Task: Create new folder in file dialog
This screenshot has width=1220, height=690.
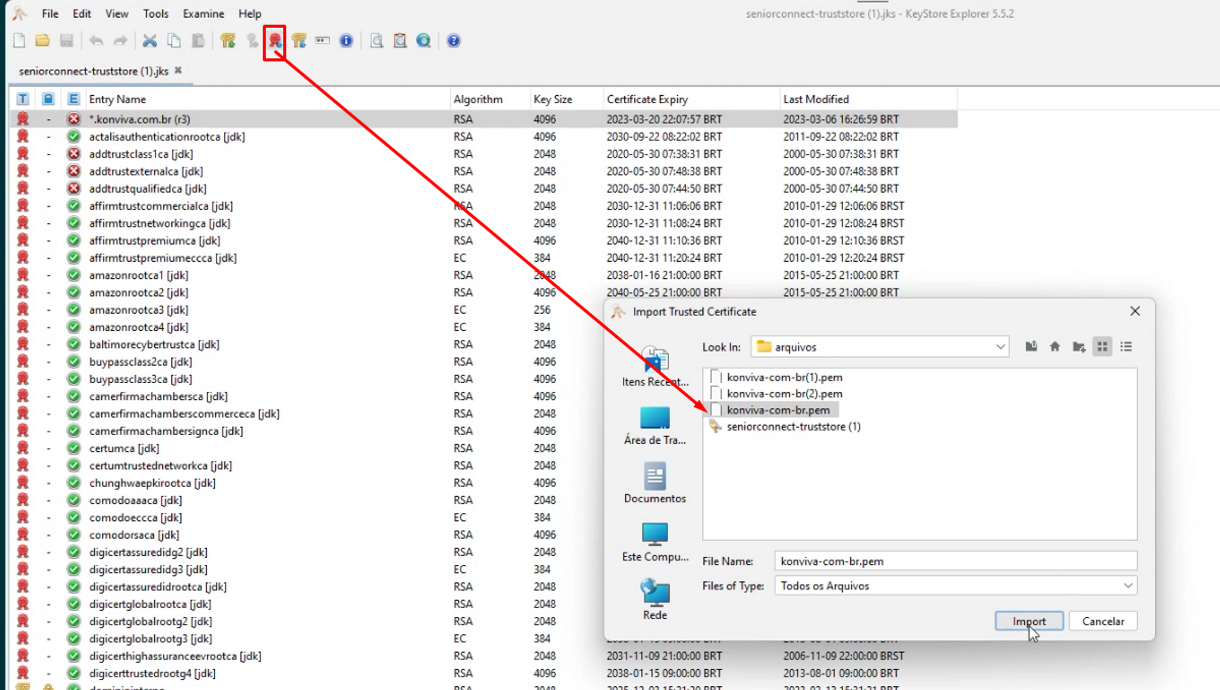Action: click(1078, 347)
